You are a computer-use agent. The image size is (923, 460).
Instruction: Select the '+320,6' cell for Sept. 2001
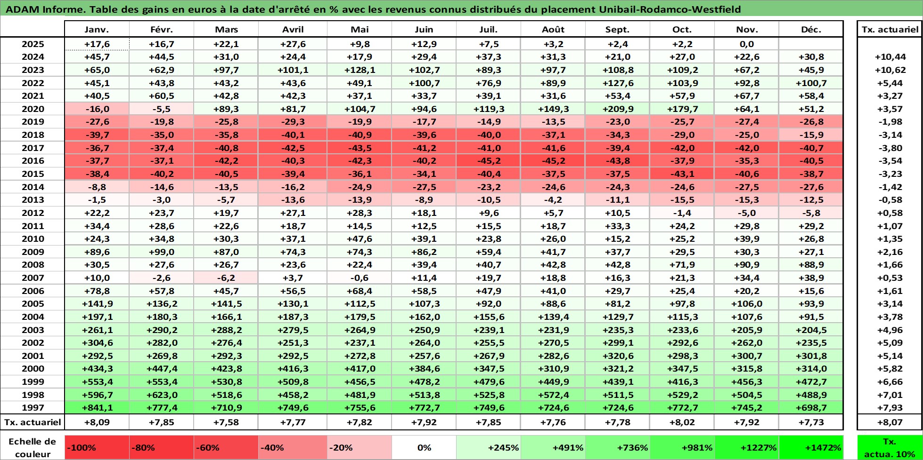pos(618,356)
